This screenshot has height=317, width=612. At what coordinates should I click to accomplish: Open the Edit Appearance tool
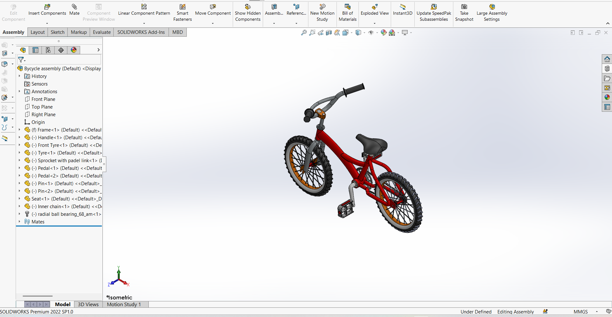(x=384, y=33)
